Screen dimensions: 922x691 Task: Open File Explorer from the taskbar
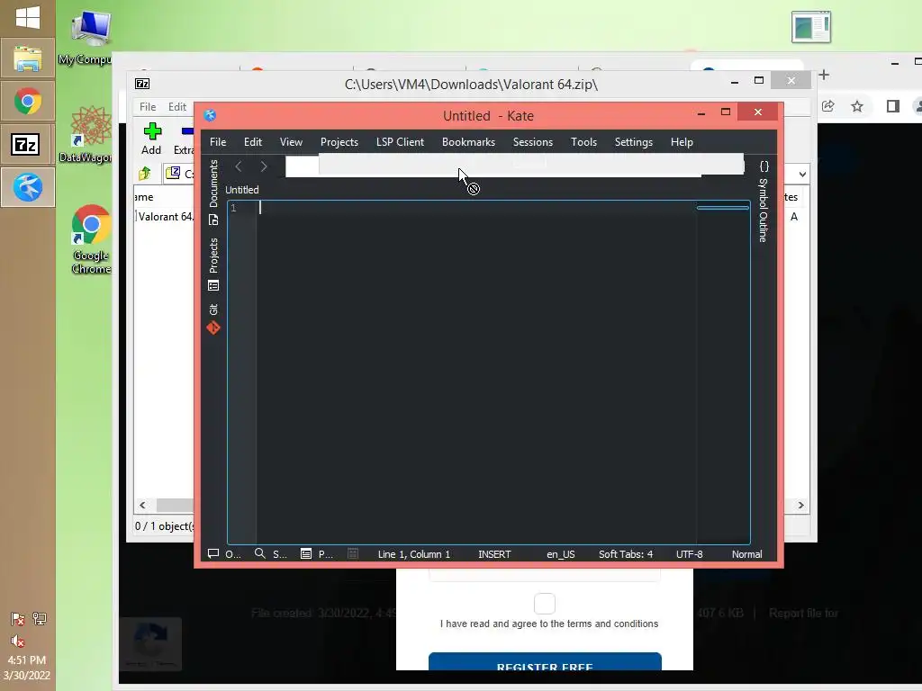[x=28, y=58]
